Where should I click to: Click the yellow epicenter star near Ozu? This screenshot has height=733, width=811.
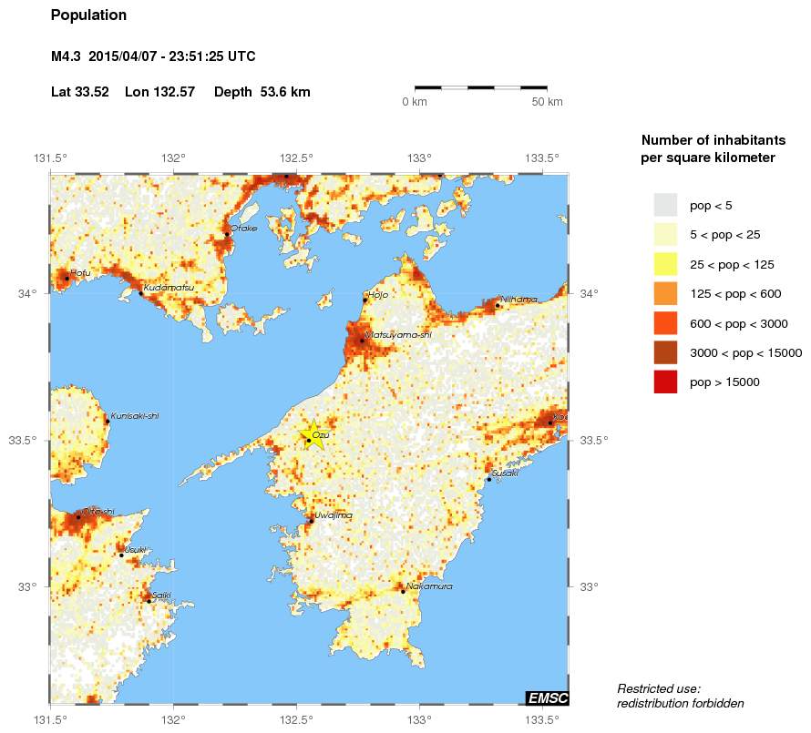coord(311,434)
